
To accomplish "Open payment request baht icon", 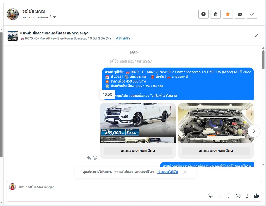I will [247, 196].
